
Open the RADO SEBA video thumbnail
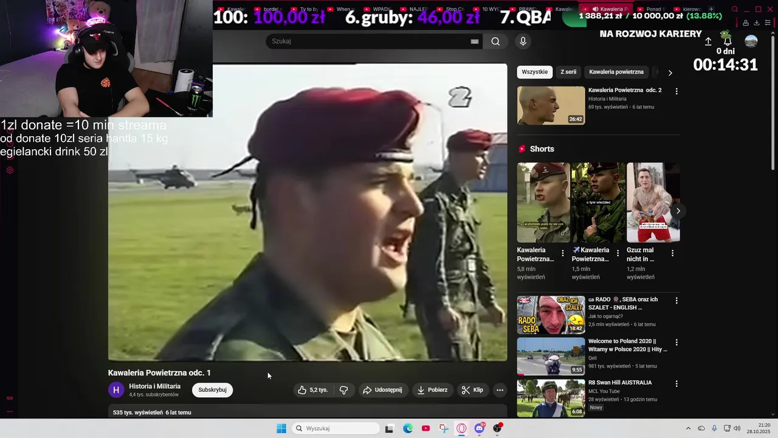pos(551,315)
